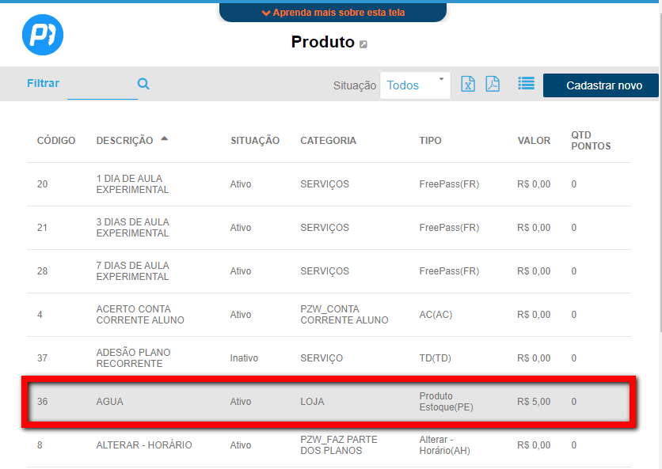Type in the Filtrar input field
This screenshot has height=469, width=662.
[101, 87]
